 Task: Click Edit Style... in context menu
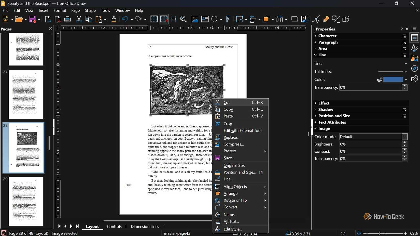coord(240,229)
